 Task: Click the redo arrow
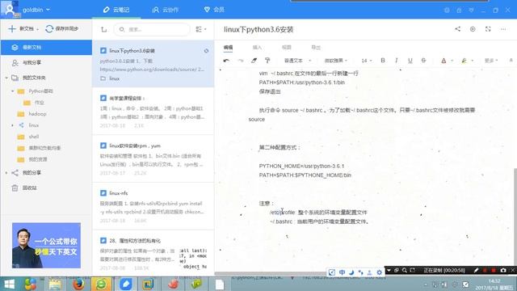pyautogui.click(x=241, y=61)
